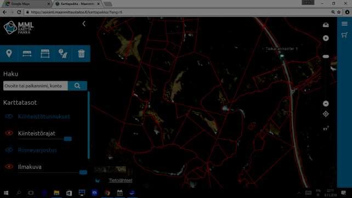This screenshot has width=352, height=198.
Task: Zoom in with the plus button
Action: coord(326,38)
